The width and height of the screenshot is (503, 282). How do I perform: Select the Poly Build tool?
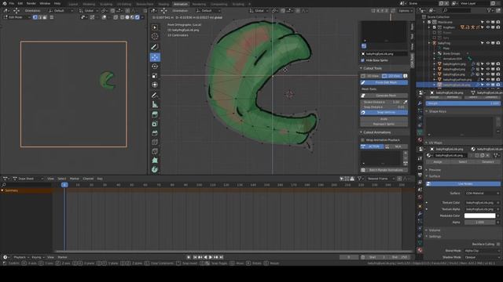[155, 161]
